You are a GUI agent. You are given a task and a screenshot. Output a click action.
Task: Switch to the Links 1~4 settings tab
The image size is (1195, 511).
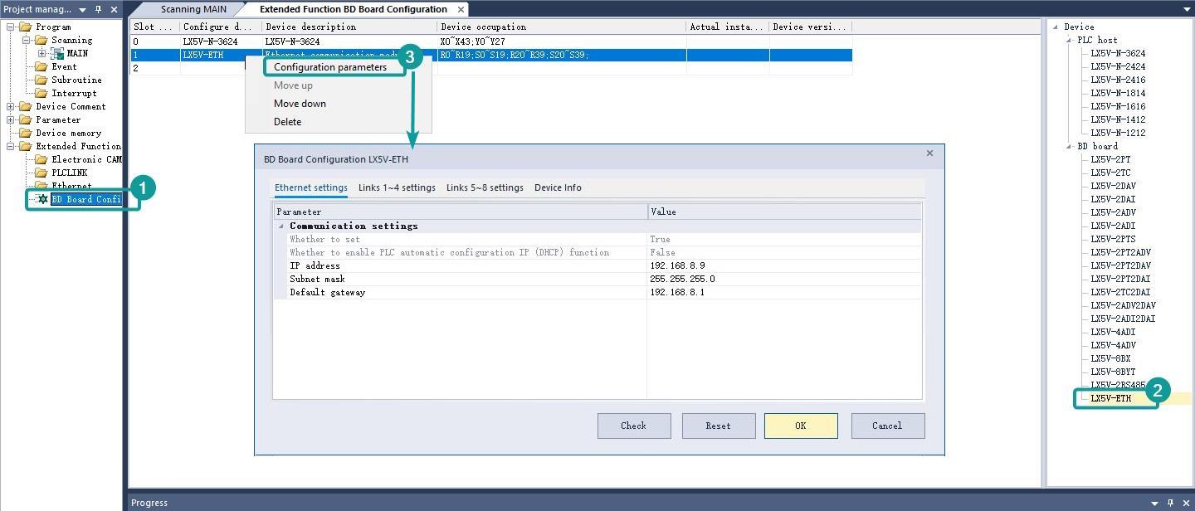click(397, 187)
